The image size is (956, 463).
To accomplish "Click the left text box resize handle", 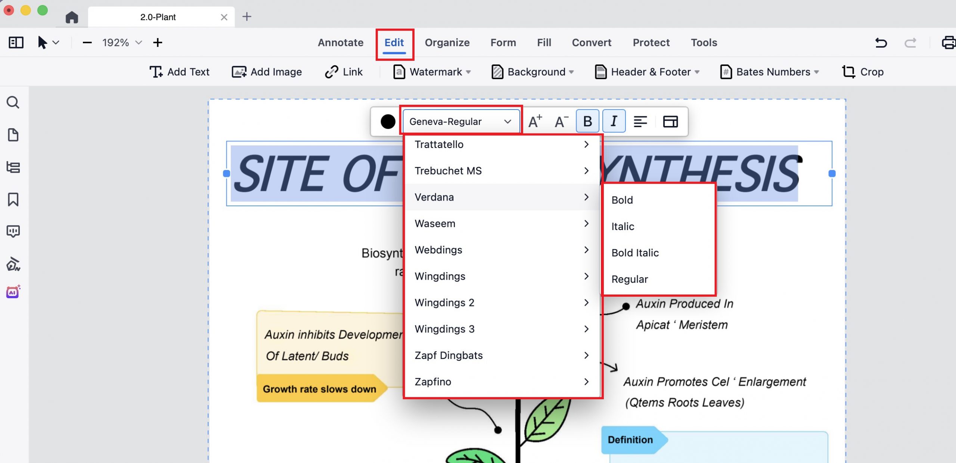I will (x=226, y=173).
